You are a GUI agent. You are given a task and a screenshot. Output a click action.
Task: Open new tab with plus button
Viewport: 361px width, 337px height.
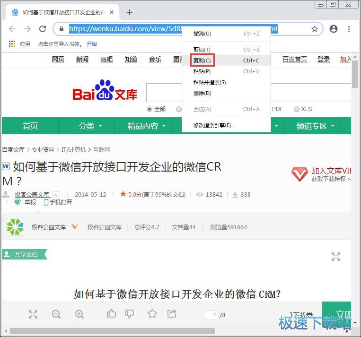130,12
